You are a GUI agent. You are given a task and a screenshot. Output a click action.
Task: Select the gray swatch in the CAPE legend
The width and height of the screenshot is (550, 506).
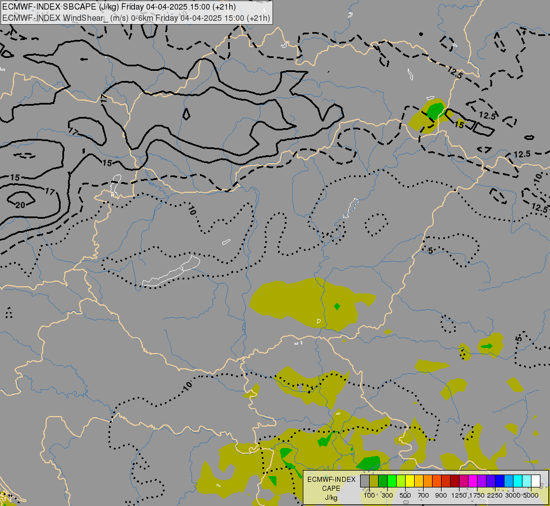tap(365, 481)
